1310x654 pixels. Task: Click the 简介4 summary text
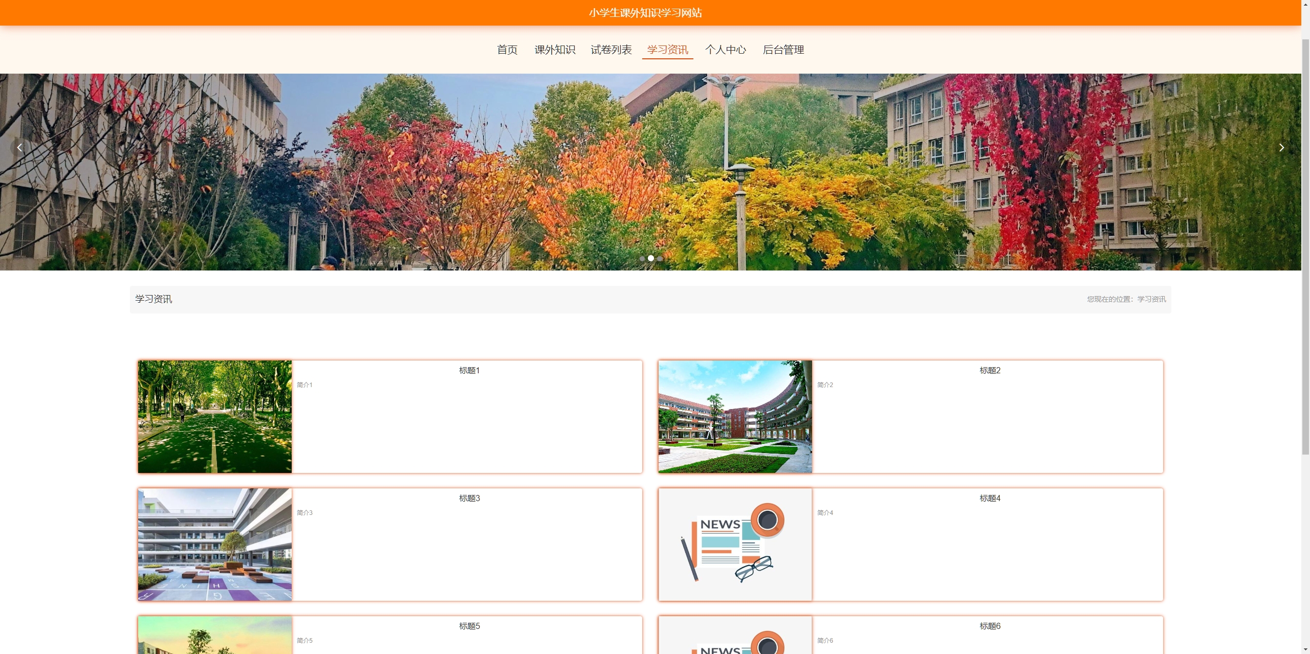coord(825,513)
